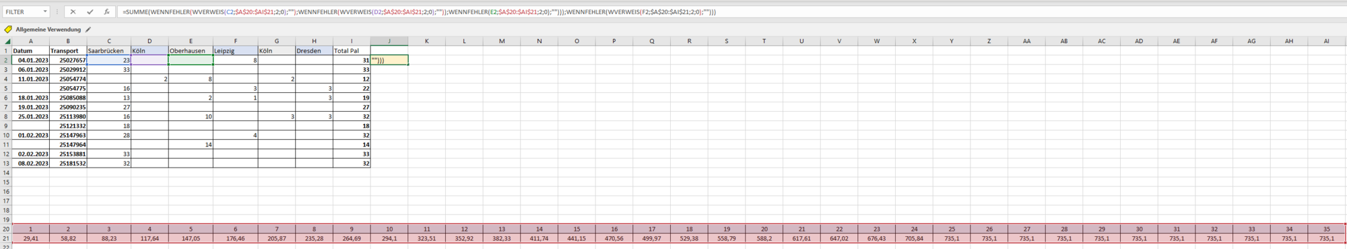Screen dimensions: 1347x249
Task: Click index cell 18 in row 20
Action: pyautogui.click(x=689, y=229)
